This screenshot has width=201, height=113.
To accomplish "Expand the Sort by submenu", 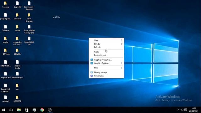I will [x=106, y=44].
